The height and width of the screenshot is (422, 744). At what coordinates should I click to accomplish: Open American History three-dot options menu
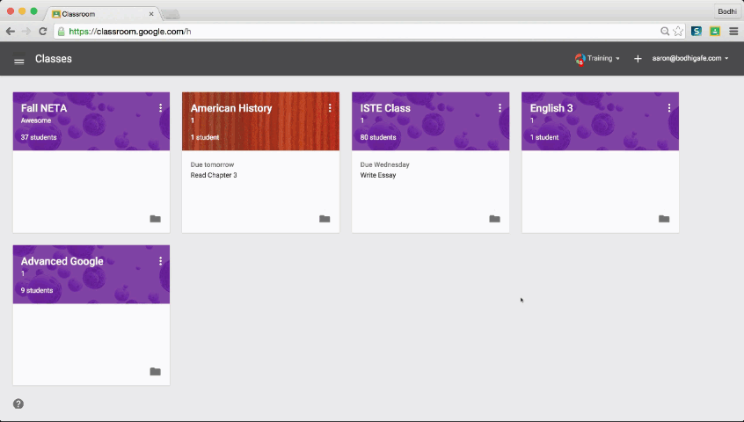pos(330,108)
